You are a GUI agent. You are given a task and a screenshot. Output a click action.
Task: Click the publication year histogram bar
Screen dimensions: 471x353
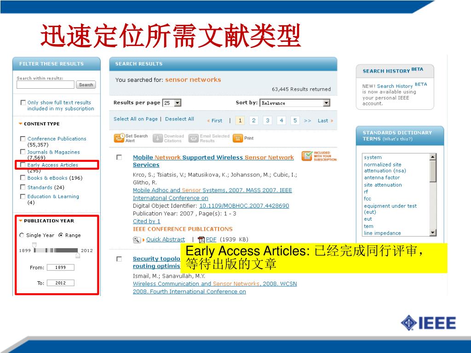coord(56,251)
